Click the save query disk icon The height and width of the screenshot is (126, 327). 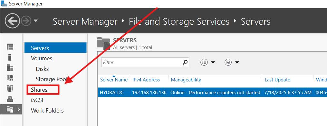point(228,62)
